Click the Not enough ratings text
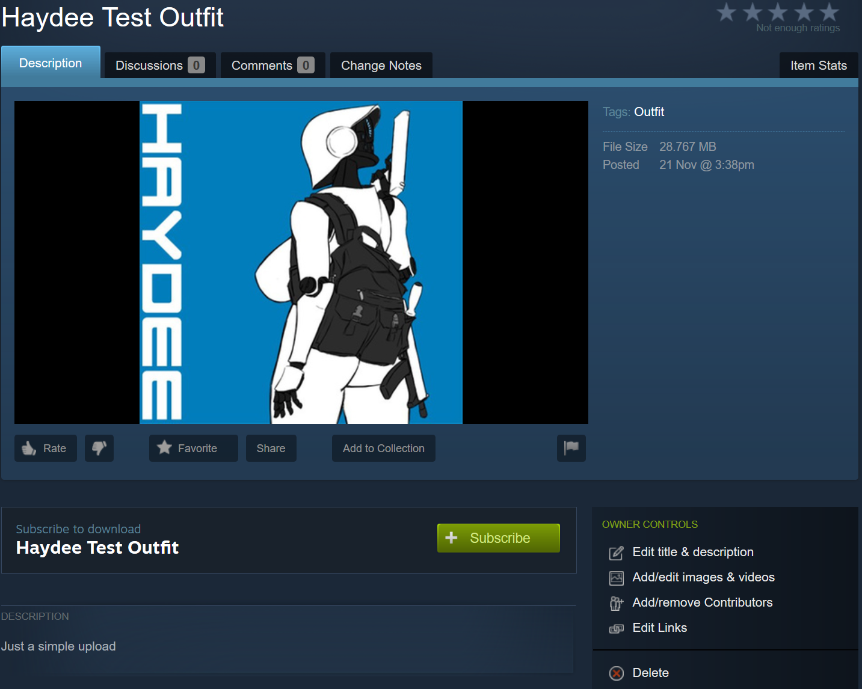This screenshot has width=862, height=689. pos(798,28)
